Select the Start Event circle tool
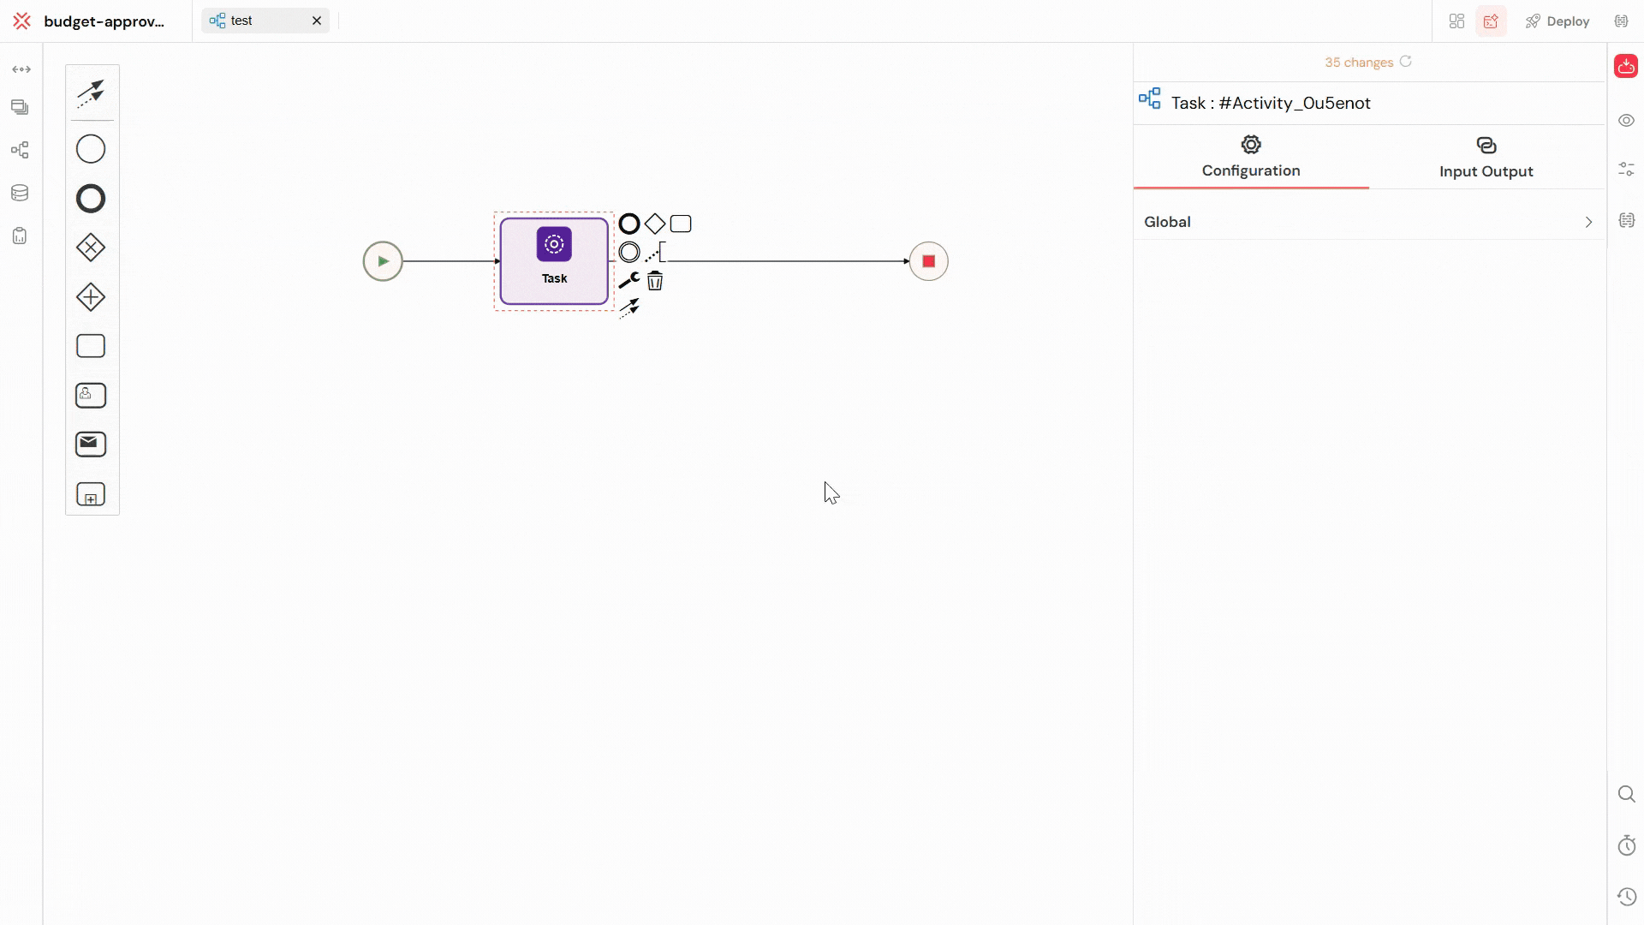The height and width of the screenshot is (925, 1644). (x=90, y=148)
